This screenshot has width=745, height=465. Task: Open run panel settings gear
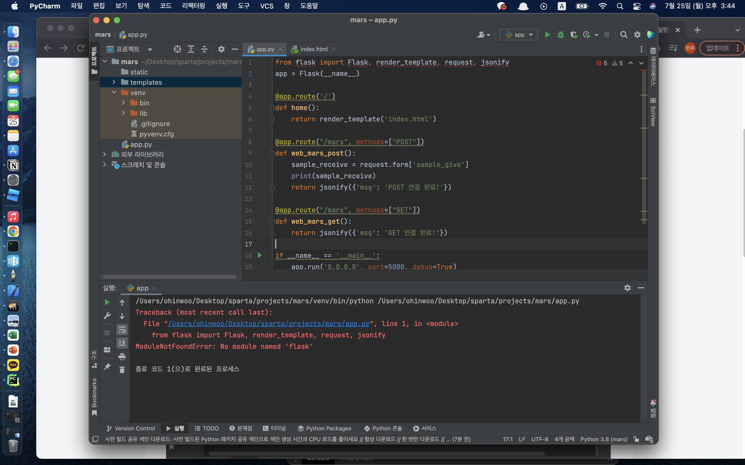(x=627, y=288)
